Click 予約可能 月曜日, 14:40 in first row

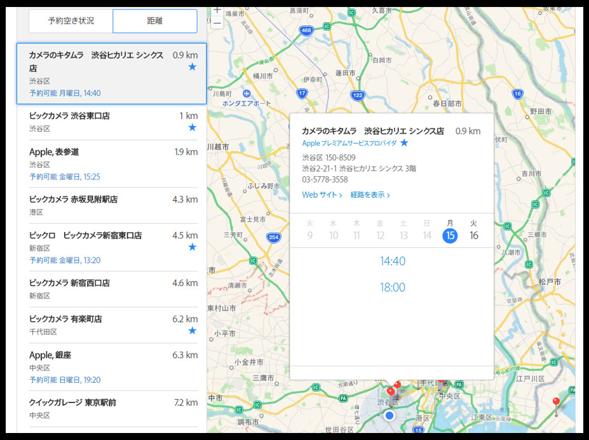65,93
